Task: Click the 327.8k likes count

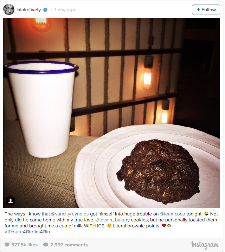Action: [24, 245]
